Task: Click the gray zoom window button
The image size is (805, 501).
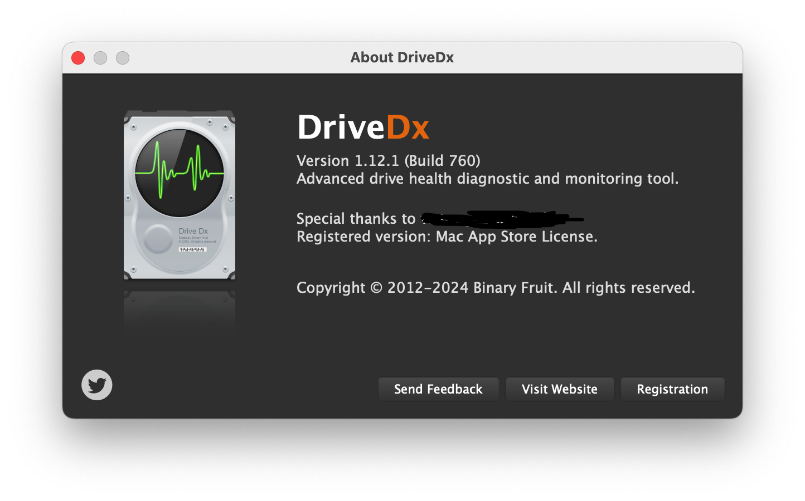Action: pyautogui.click(x=123, y=58)
